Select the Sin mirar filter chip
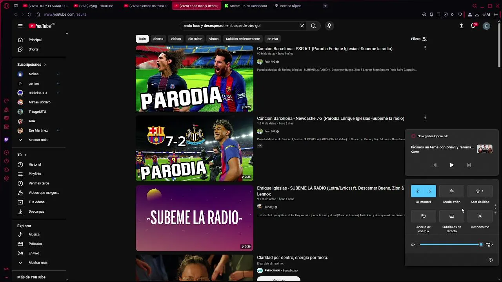Image resolution: width=502 pixels, height=282 pixels. click(195, 39)
